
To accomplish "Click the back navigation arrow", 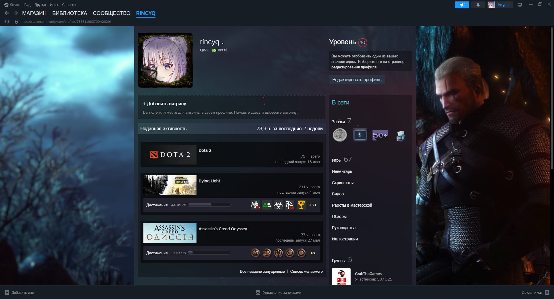I will (7, 13).
